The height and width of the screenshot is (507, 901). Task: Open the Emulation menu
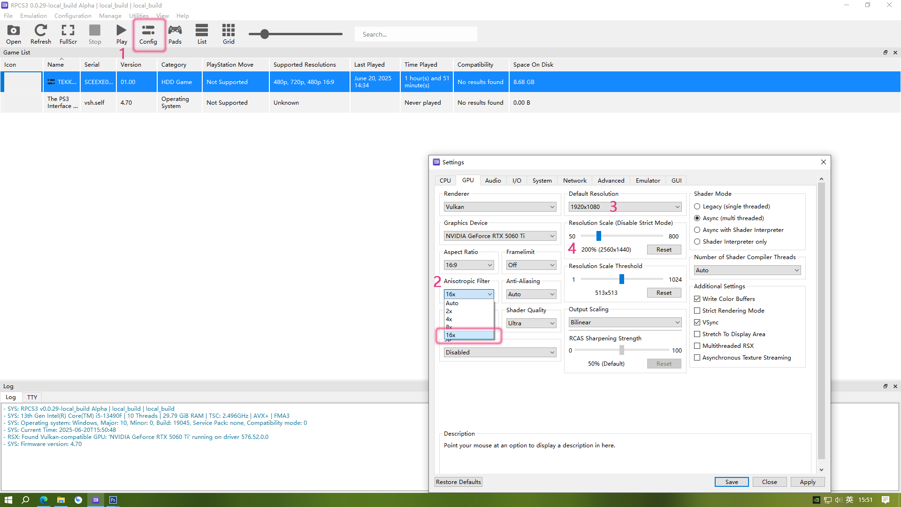point(33,16)
